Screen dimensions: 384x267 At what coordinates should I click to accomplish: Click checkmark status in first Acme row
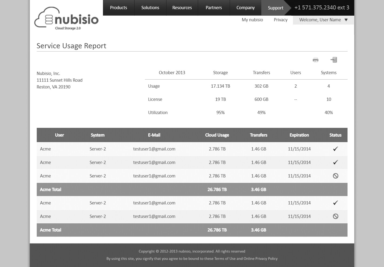[335, 149]
